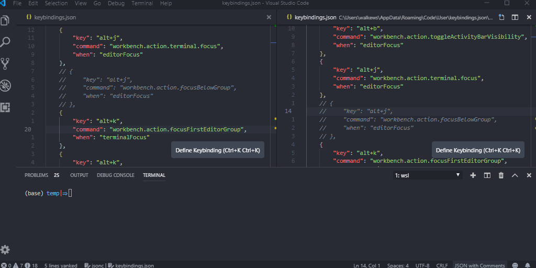This screenshot has width=536, height=268.
Task: Open the terminal selector dropdown '1: wsl'
Action: click(x=427, y=175)
